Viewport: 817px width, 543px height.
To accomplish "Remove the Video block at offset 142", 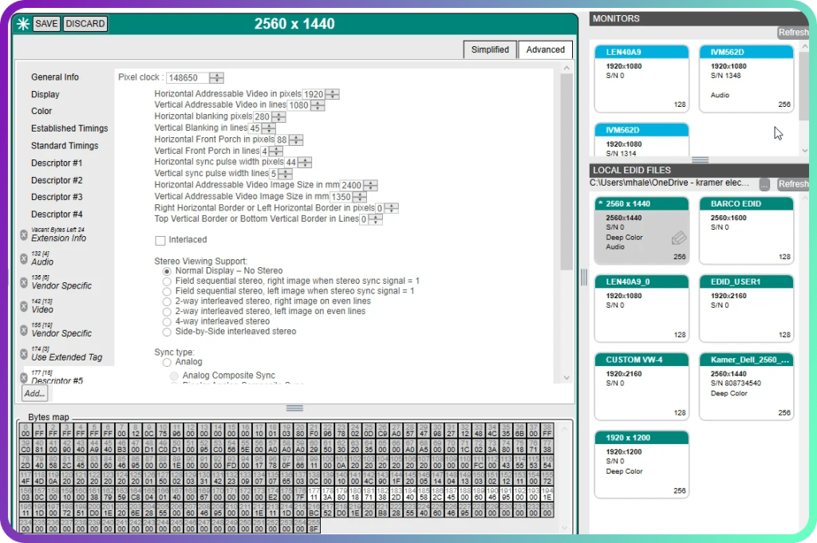I will pos(24,306).
